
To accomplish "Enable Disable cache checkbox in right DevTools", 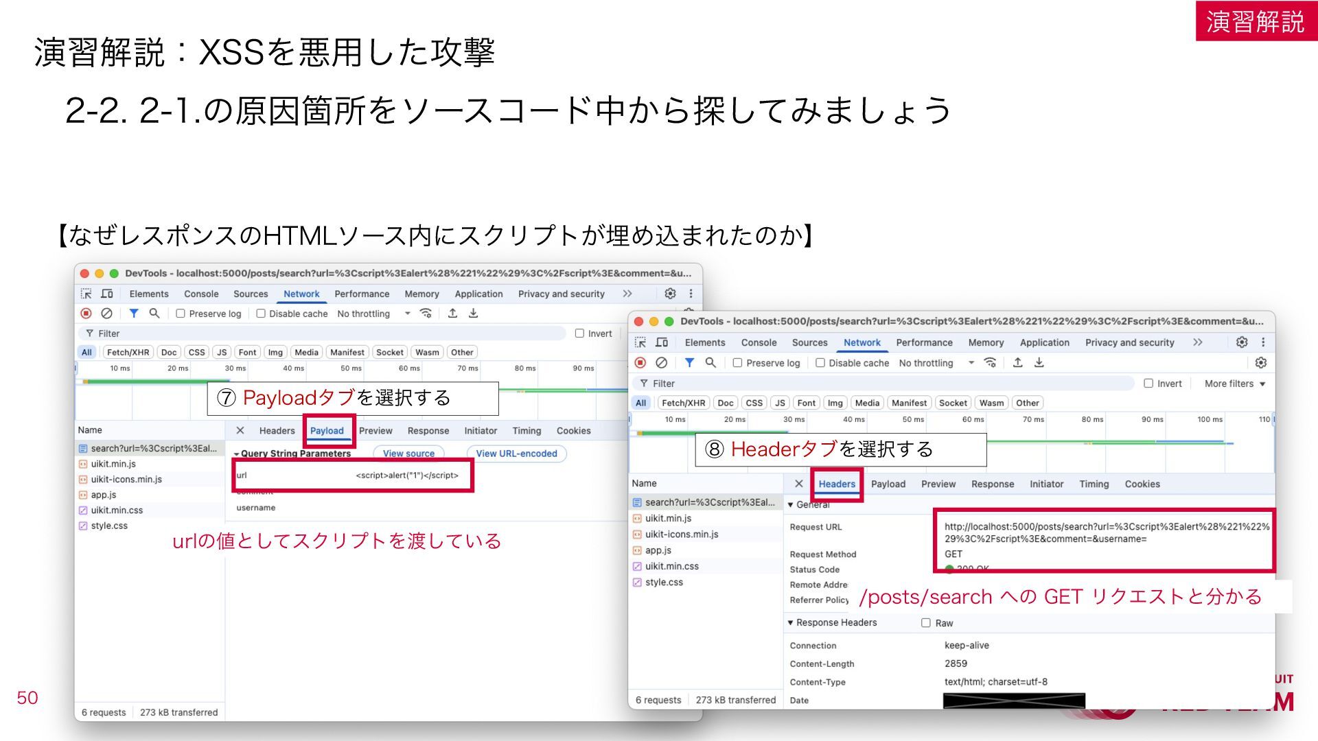I will pyautogui.click(x=820, y=363).
